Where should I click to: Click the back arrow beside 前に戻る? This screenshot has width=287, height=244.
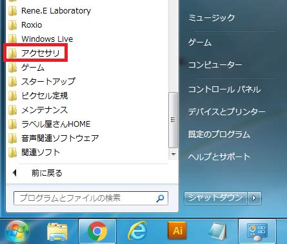click(x=15, y=173)
